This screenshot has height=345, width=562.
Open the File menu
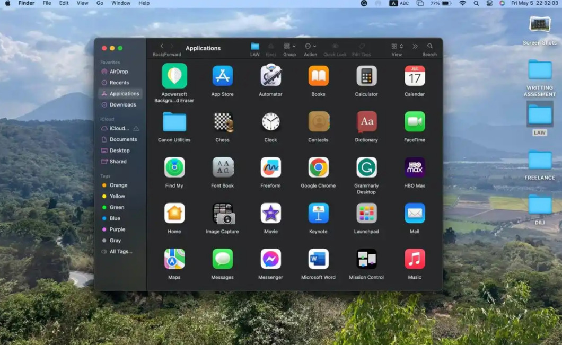[x=47, y=3]
